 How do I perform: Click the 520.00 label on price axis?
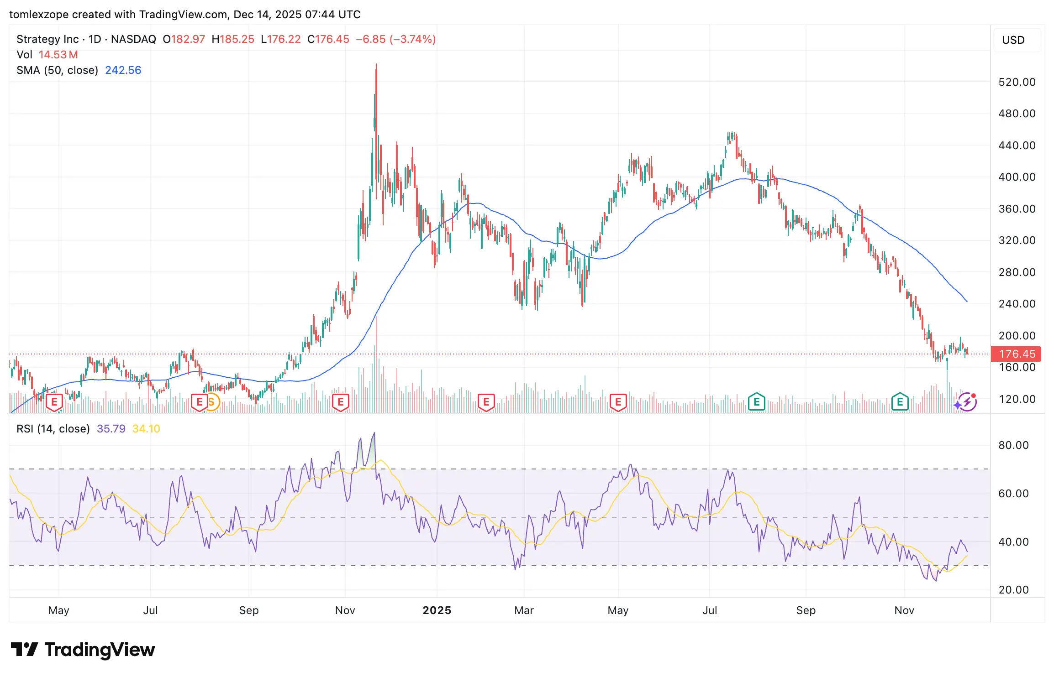1017,82
